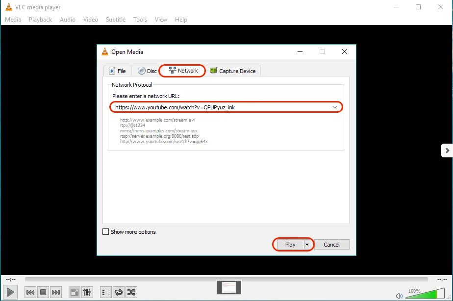Open the Video menu

tap(90, 19)
